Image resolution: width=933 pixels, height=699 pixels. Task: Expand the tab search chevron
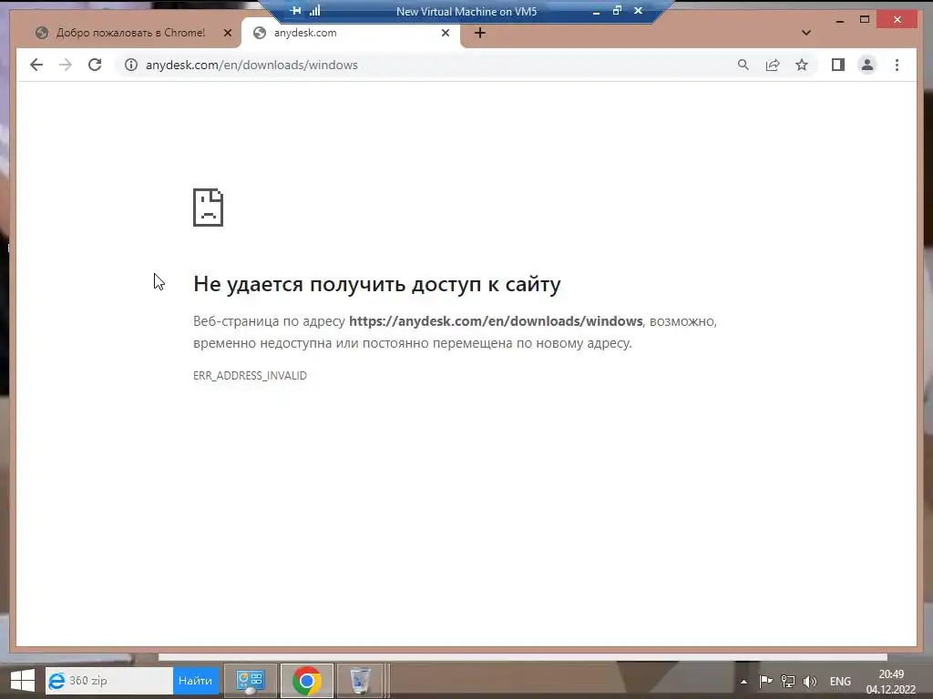point(806,33)
